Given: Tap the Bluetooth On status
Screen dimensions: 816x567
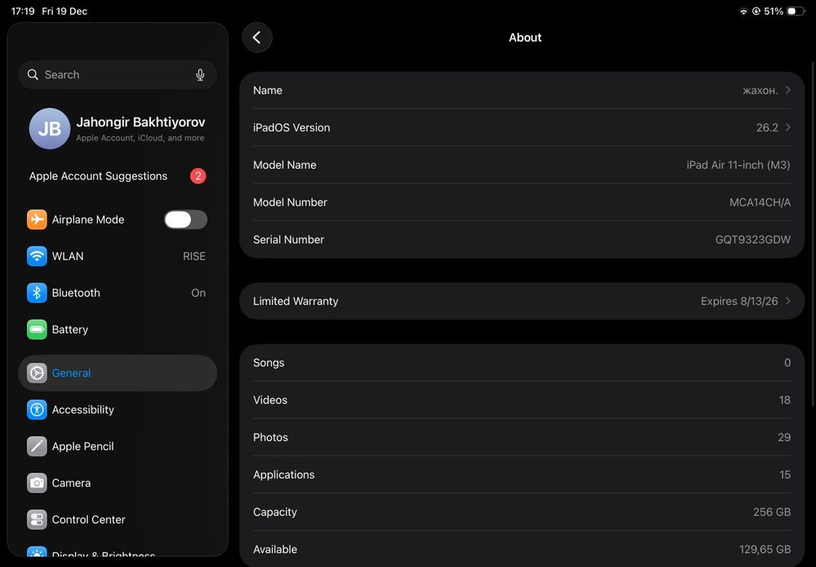Looking at the screenshot, I should (198, 293).
